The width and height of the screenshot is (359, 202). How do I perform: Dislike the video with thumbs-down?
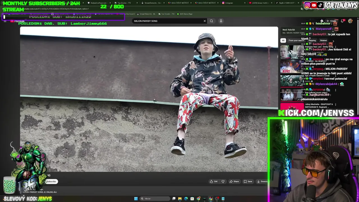[x=223, y=182]
